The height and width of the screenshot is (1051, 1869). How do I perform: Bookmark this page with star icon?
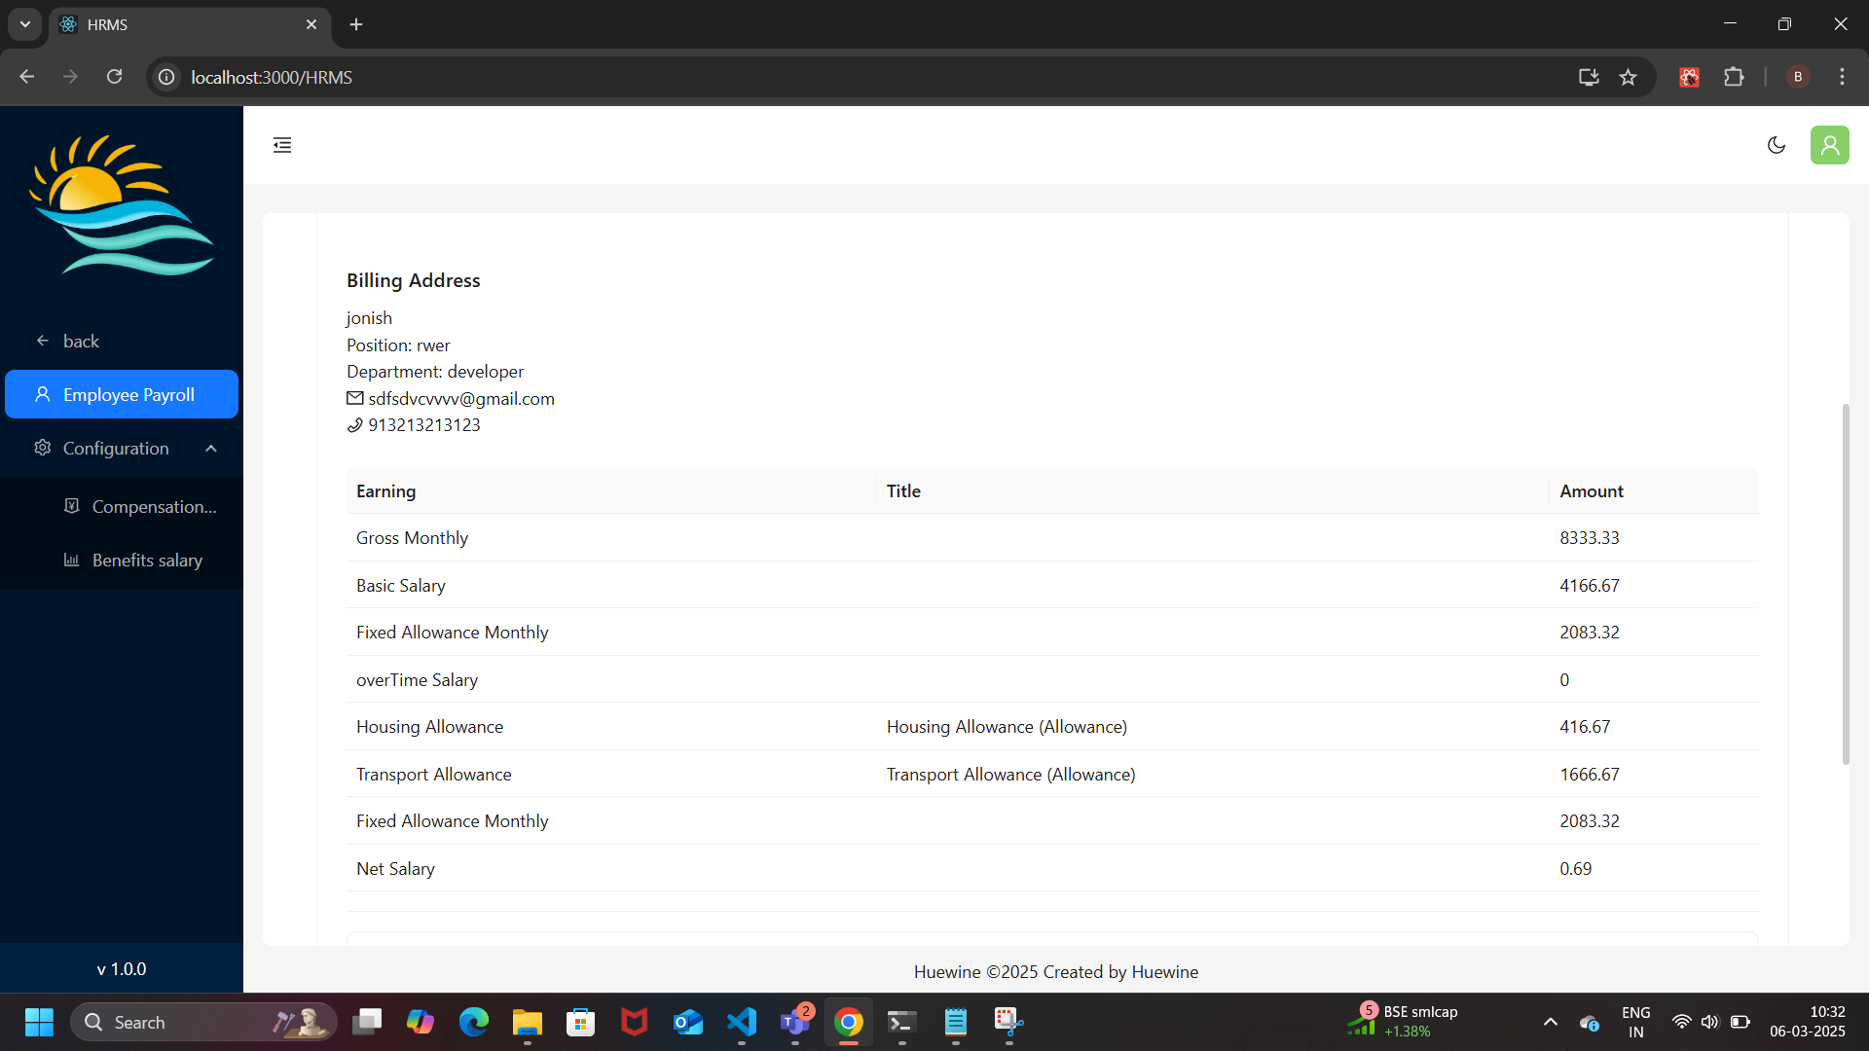point(1628,77)
